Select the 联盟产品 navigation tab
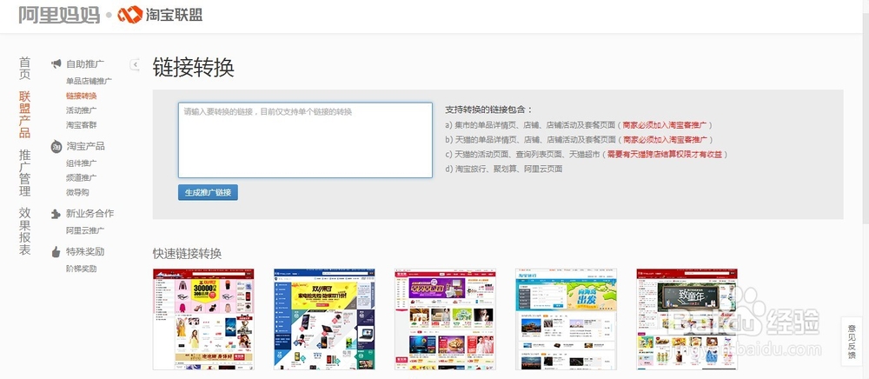This screenshot has height=379, width=869. (x=25, y=115)
